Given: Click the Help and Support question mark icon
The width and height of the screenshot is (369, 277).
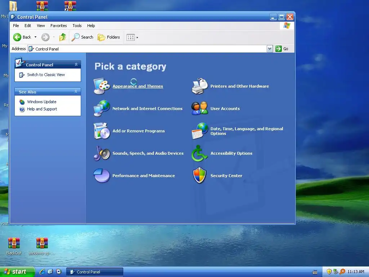Looking at the screenshot, I should click(22, 109).
